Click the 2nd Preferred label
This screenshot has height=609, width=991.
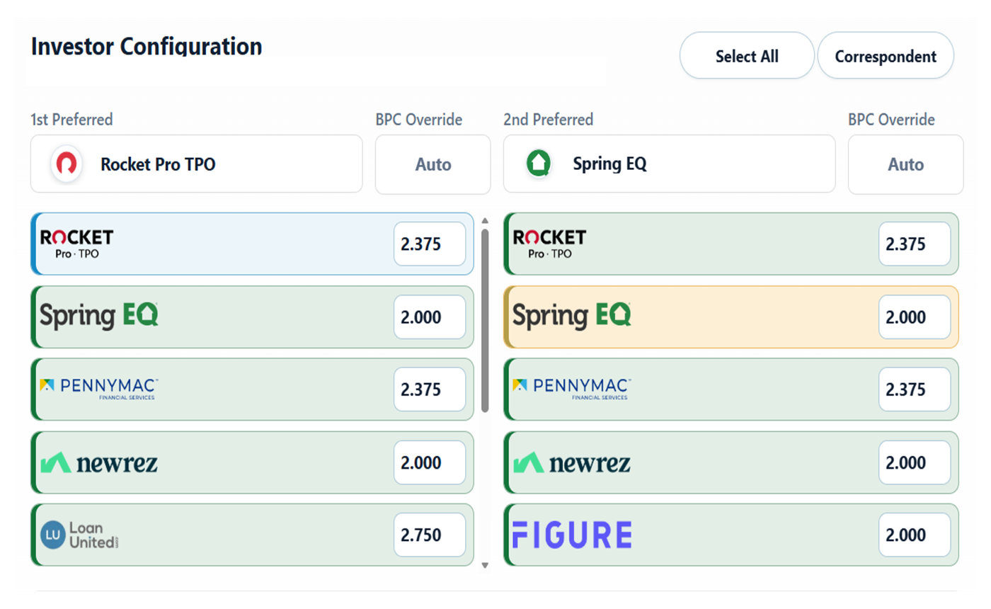coord(548,120)
